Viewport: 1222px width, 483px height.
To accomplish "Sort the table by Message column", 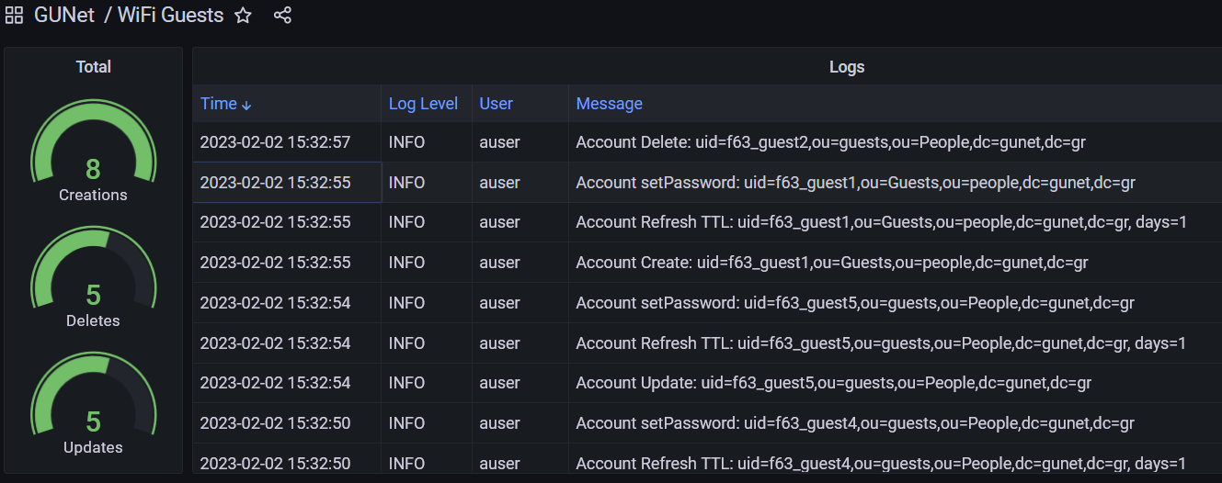I will pyautogui.click(x=610, y=104).
